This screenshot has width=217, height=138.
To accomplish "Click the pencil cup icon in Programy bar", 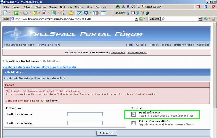I will coord(143,13).
